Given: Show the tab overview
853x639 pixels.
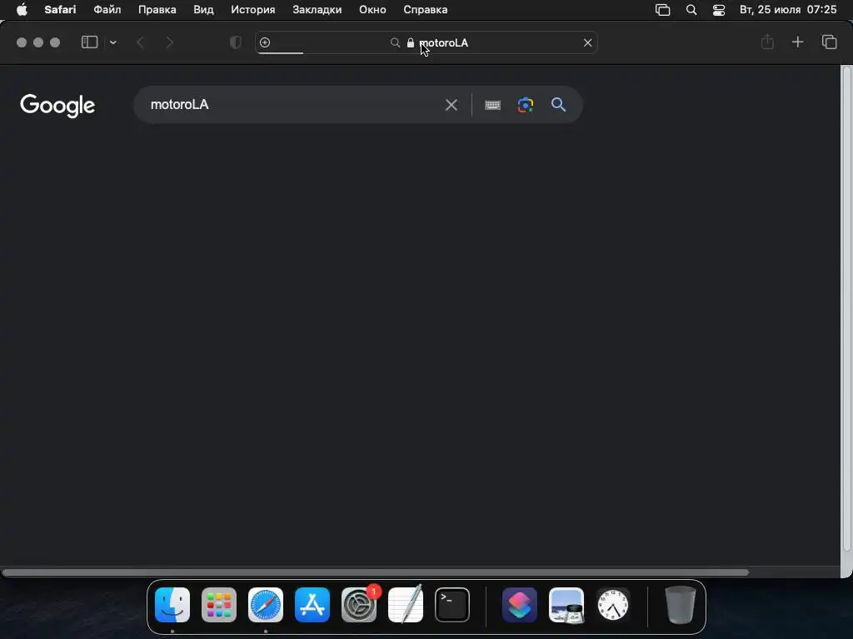Looking at the screenshot, I should 829,42.
